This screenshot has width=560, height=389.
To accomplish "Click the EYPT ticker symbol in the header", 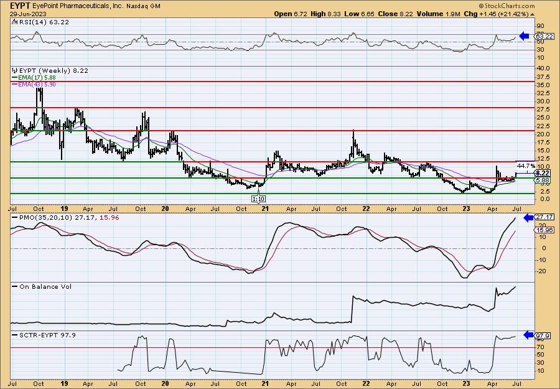I will pos(20,6).
